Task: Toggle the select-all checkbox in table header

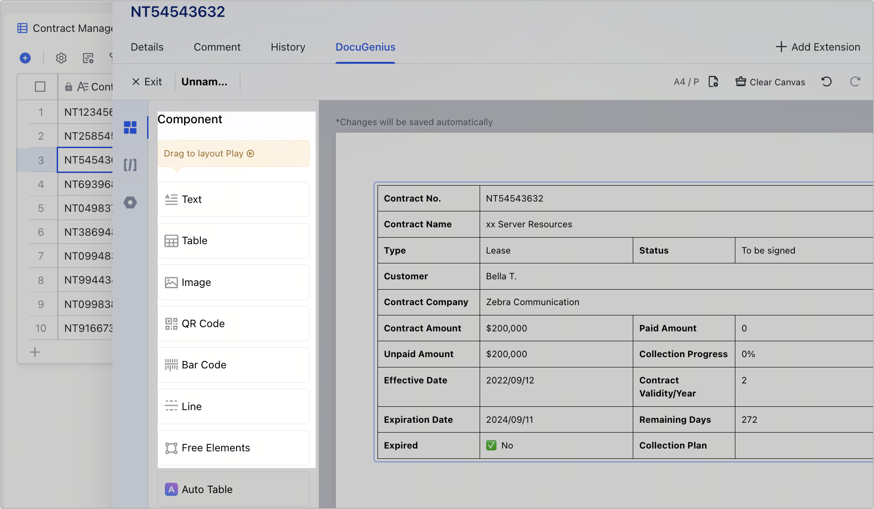Action: [x=40, y=87]
